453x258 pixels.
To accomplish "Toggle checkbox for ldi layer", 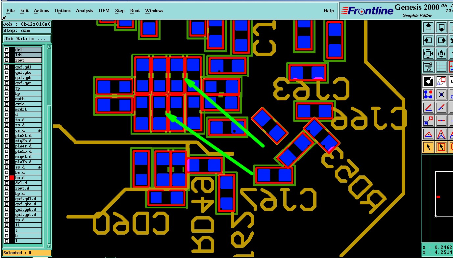I will [7, 55].
